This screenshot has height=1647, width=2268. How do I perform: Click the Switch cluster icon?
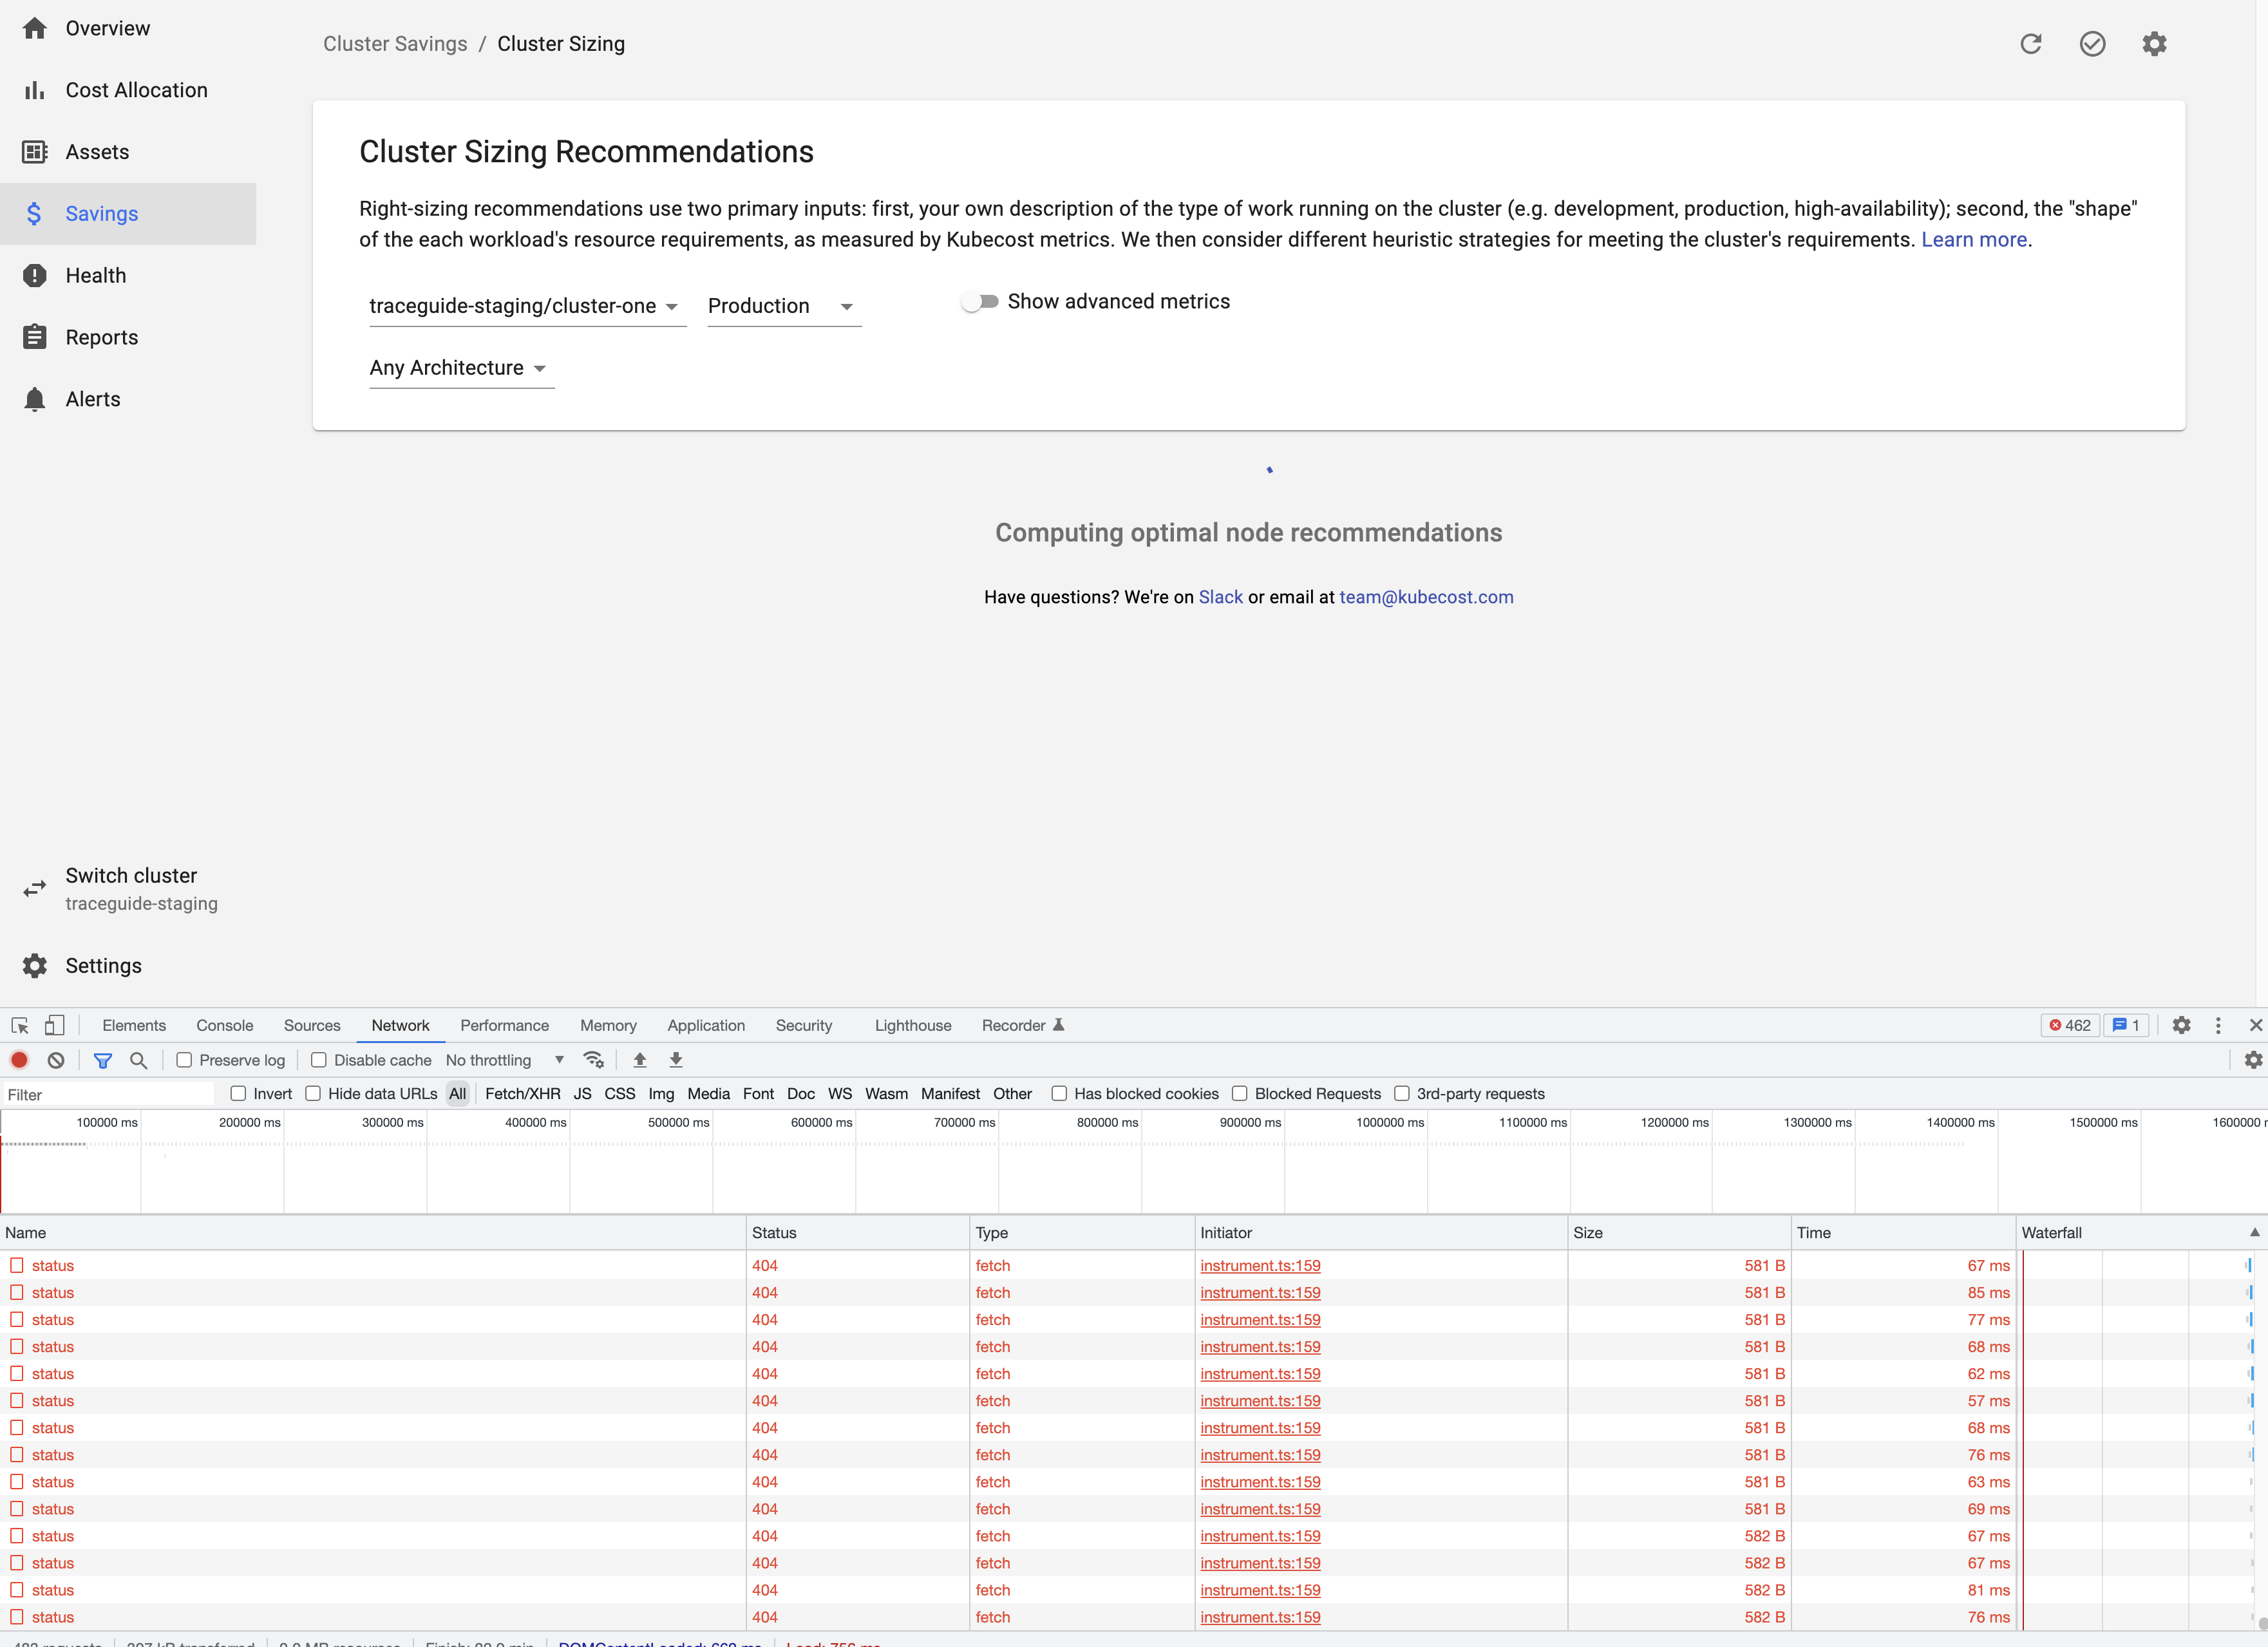pos(34,888)
